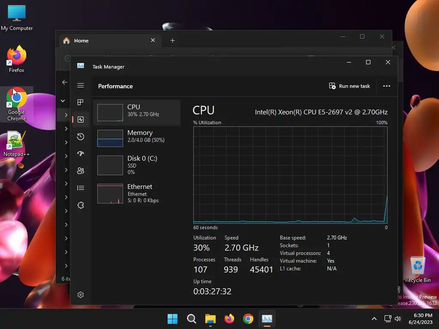This screenshot has width=439, height=329.
Task: Open the volume tray icon
Action: pyautogui.click(x=397, y=319)
